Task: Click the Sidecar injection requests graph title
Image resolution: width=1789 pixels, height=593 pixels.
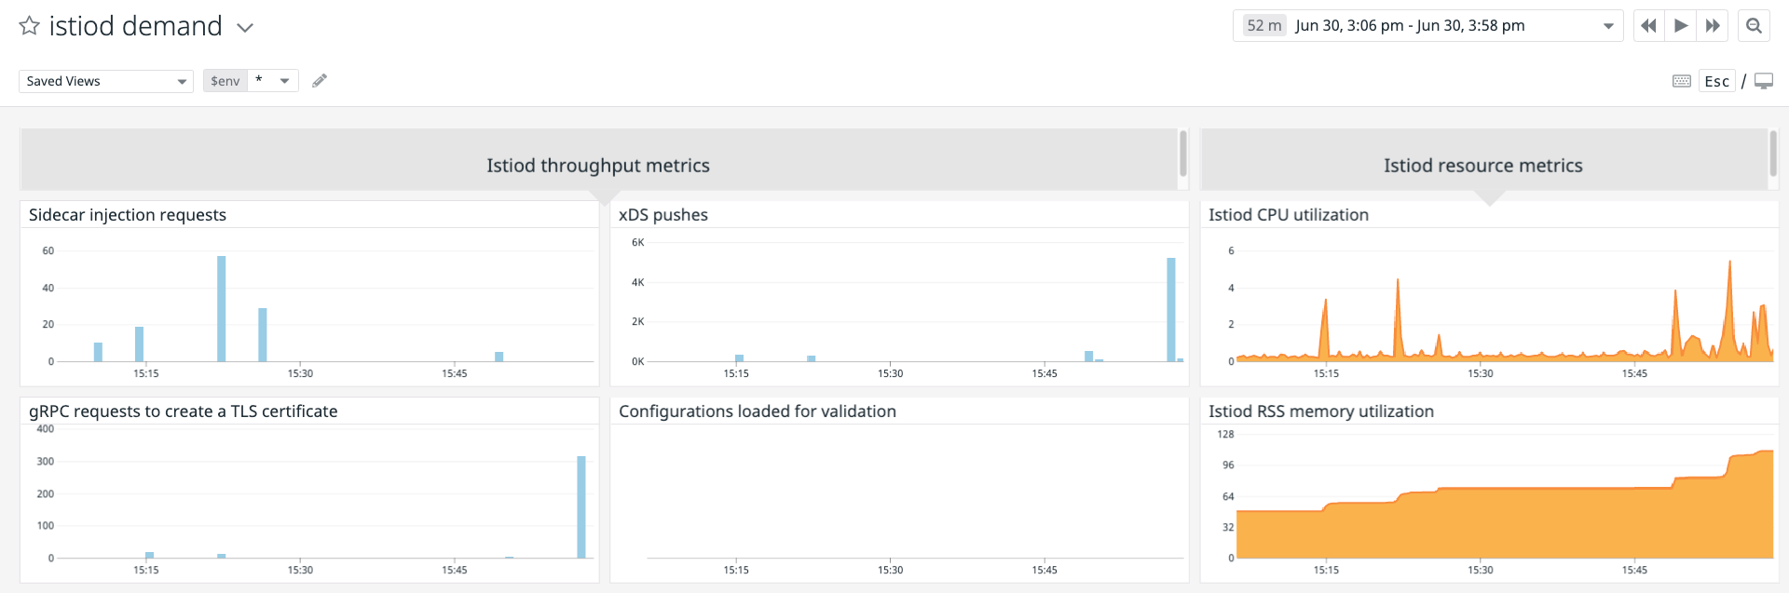Action: 128,215
